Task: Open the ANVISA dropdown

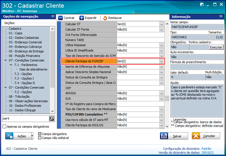Action: coord(162,93)
